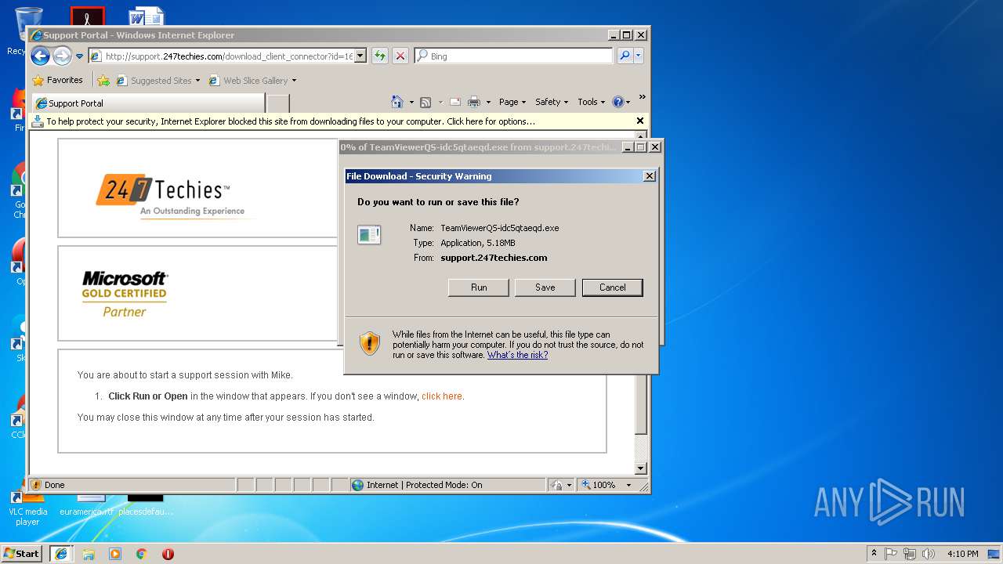This screenshot has width=1003, height=564.
Task: Click the address bar URL field
Action: click(x=222, y=56)
